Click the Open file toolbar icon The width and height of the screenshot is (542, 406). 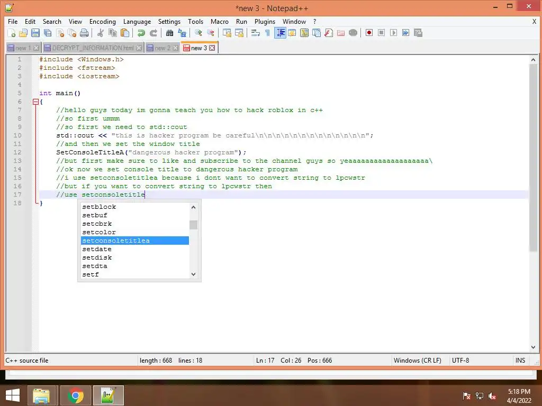(23, 33)
